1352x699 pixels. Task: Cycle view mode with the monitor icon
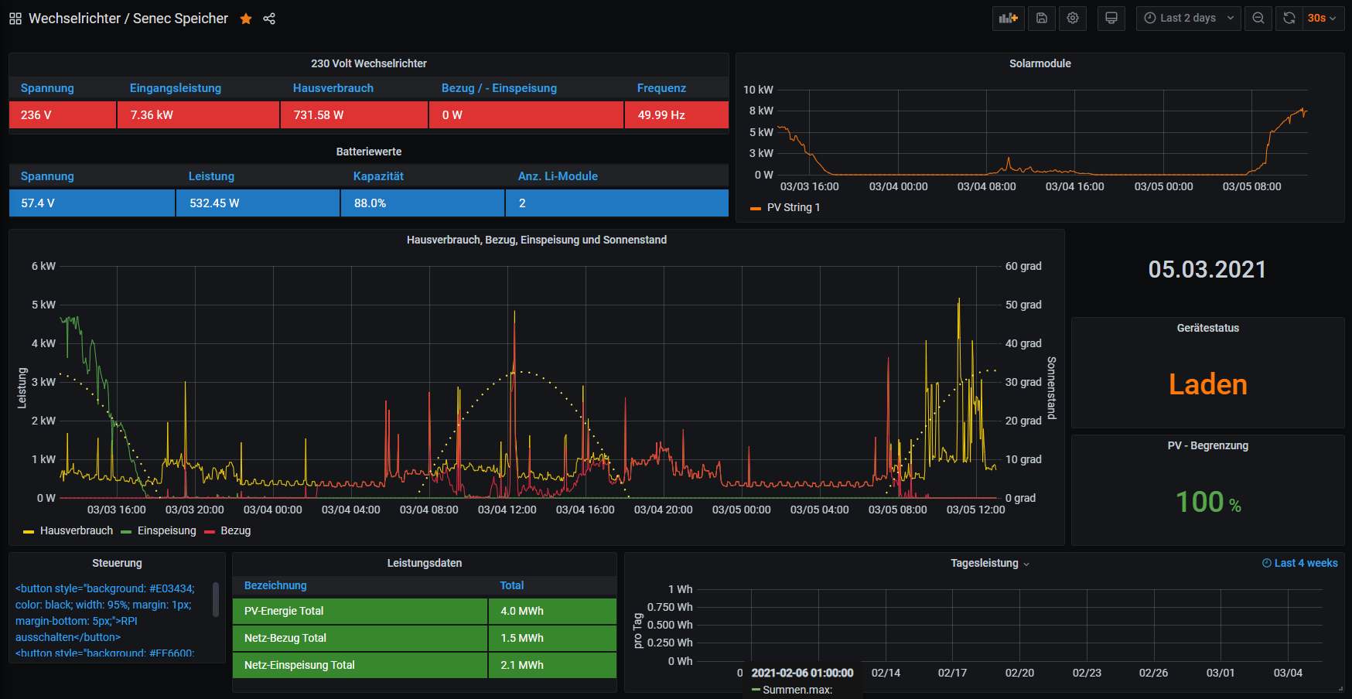click(1111, 19)
